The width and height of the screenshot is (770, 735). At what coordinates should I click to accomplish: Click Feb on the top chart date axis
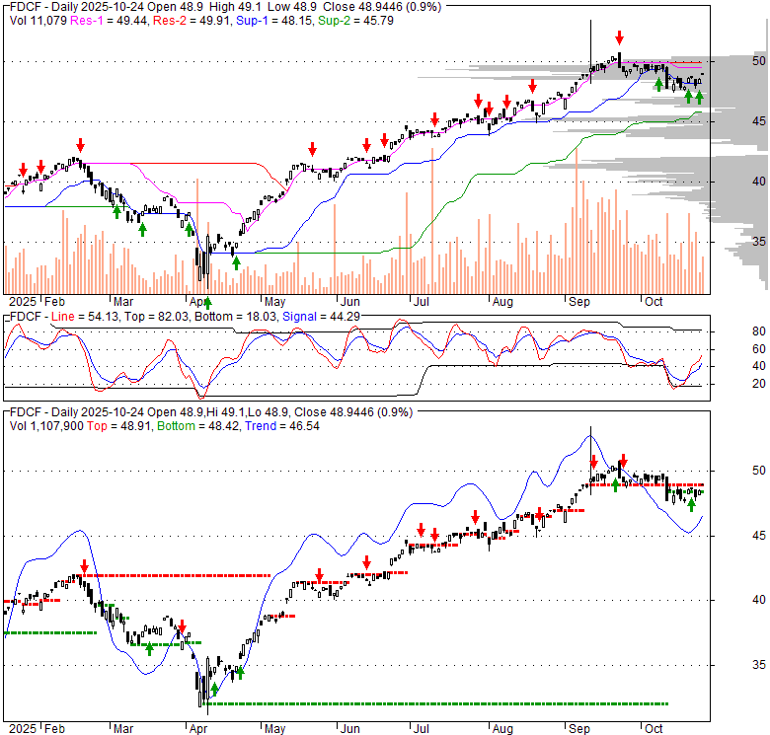pyautogui.click(x=54, y=302)
